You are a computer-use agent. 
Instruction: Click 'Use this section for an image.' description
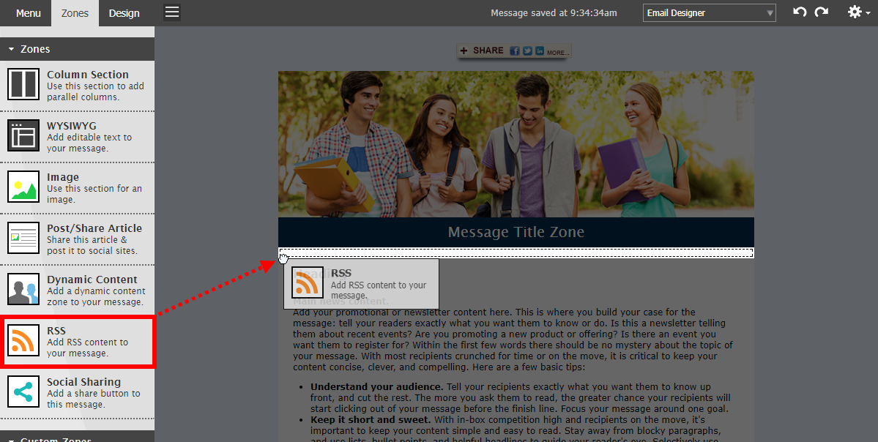(94, 194)
